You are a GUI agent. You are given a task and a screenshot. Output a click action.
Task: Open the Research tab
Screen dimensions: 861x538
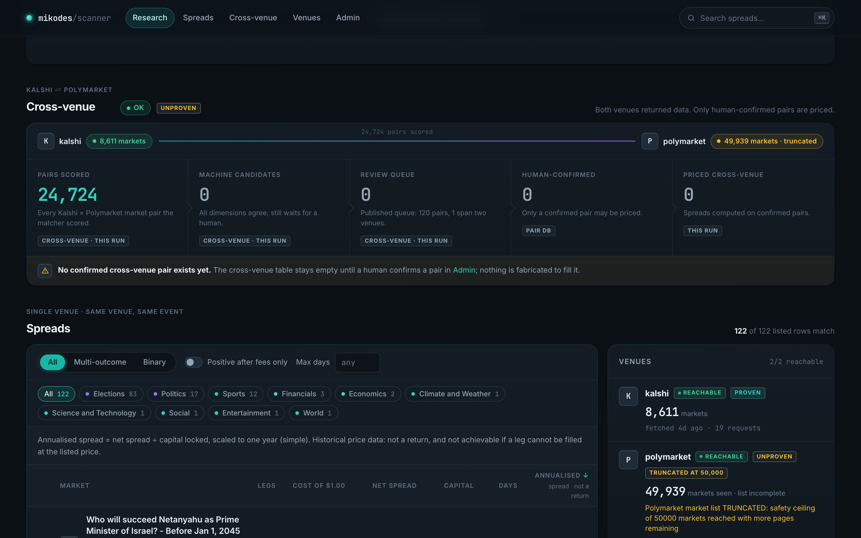click(x=150, y=18)
